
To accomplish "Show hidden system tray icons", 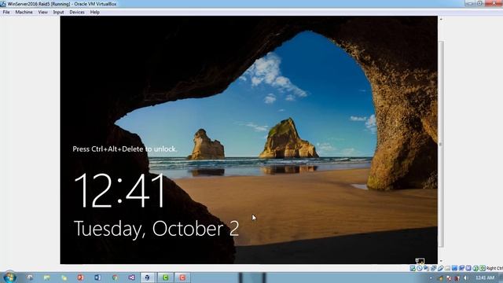I will 431,277.
